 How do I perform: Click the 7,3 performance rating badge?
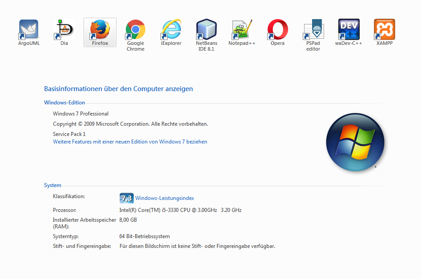click(x=126, y=198)
